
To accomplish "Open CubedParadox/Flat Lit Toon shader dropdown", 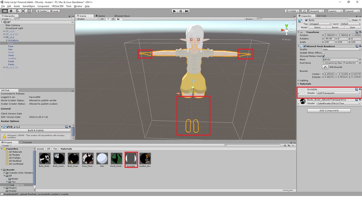I will pyautogui.click(x=338, y=103).
